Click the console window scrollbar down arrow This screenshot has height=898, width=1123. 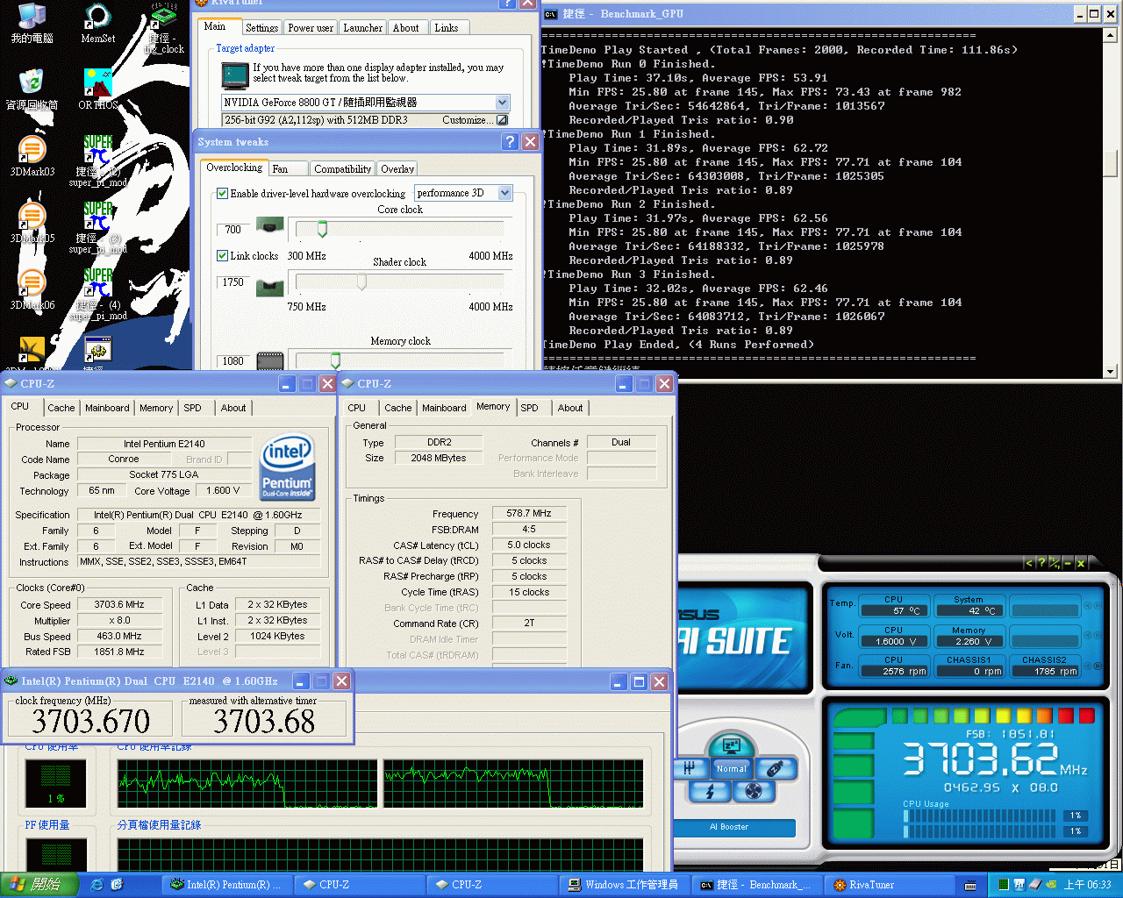(1110, 372)
